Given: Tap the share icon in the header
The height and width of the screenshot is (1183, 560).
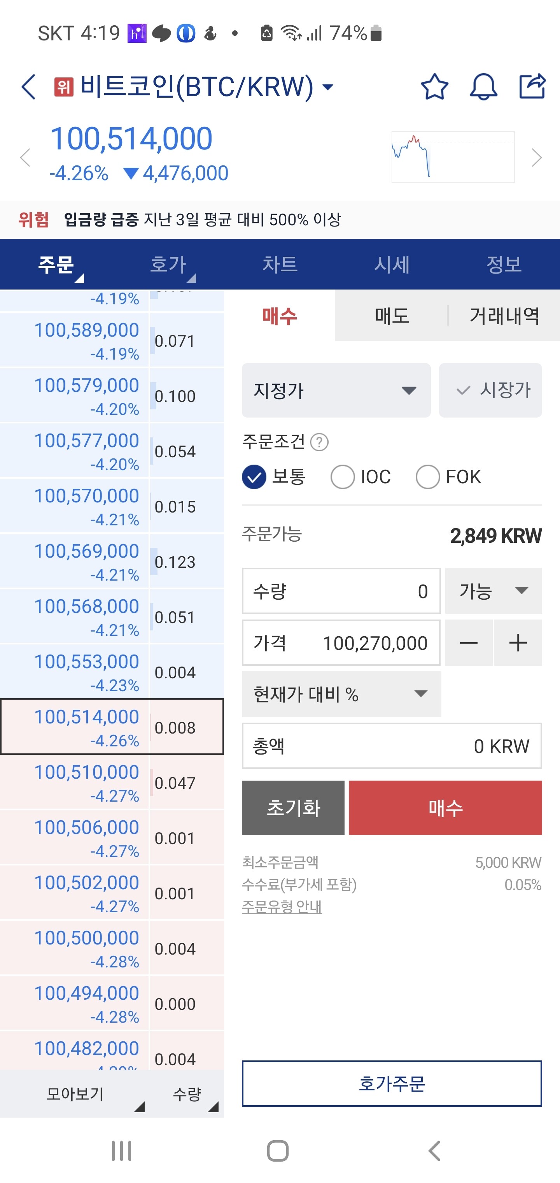Looking at the screenshot, I should (x=532, y=86).
